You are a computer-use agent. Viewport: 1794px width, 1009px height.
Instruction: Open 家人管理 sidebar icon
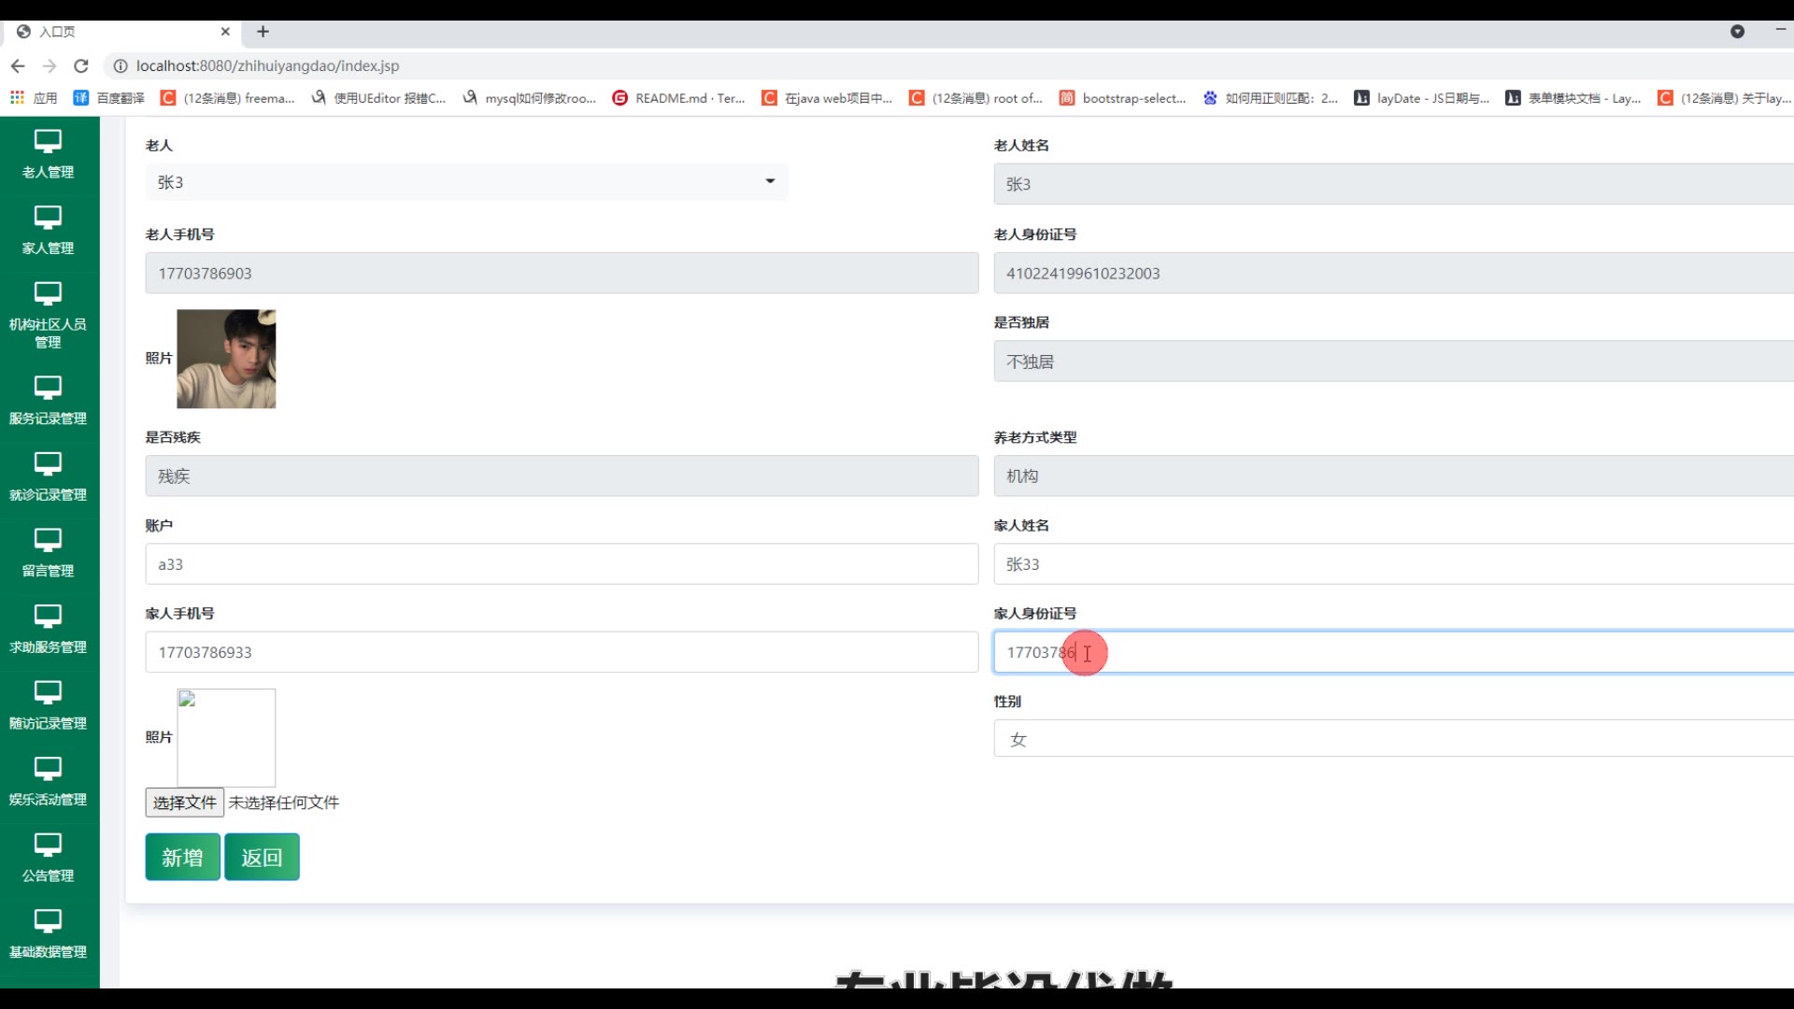click(48, 218)
